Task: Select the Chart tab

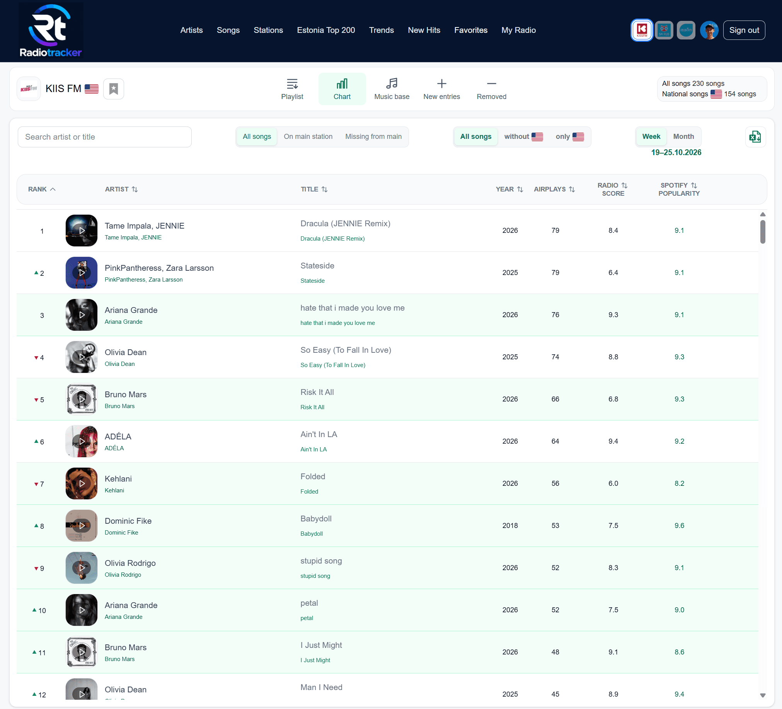Action: pos(342,89)
